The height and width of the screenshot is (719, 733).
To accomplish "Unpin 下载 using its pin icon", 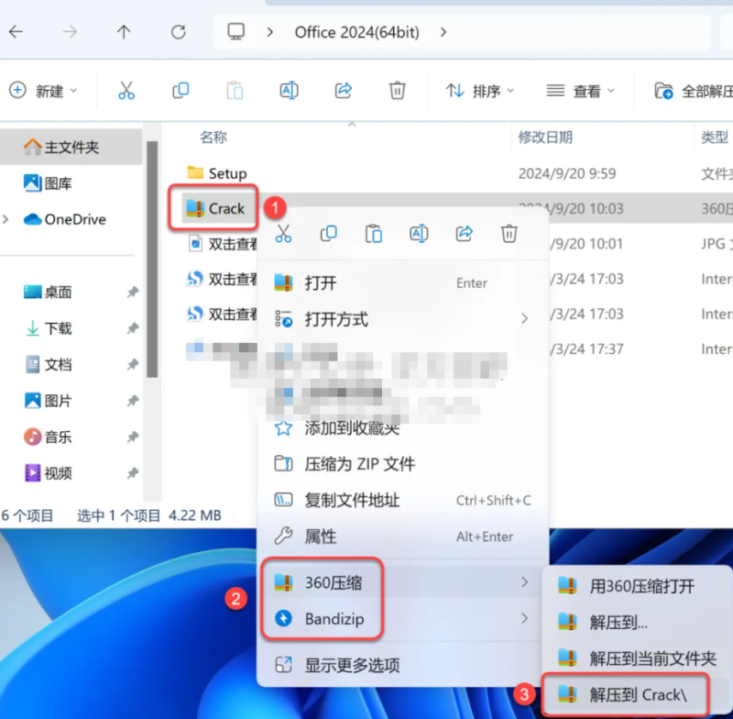I will pos(133,328).
